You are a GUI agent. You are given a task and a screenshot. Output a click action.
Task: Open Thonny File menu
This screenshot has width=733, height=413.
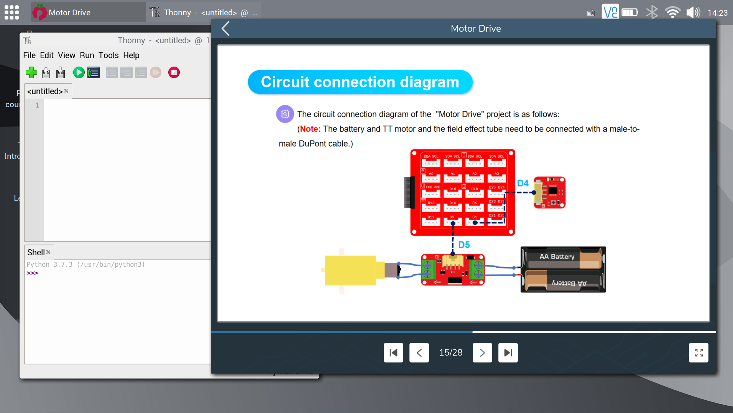click(x=29, y=55)
